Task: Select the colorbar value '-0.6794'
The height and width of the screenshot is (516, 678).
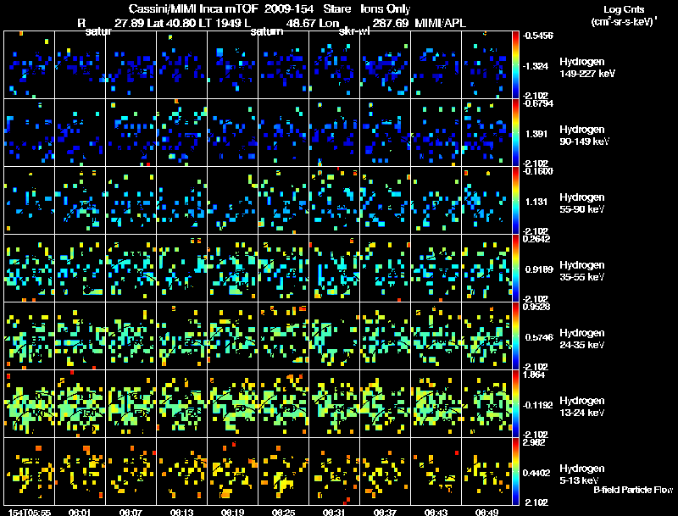Action: [538, 103]
